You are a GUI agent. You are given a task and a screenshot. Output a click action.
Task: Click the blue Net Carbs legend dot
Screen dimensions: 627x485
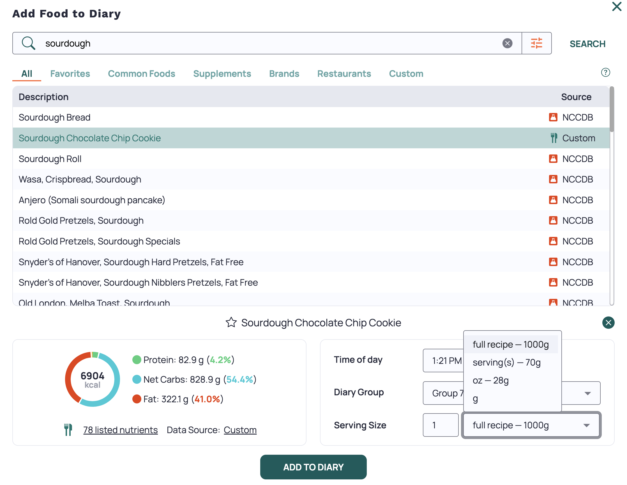click(137, 380)
